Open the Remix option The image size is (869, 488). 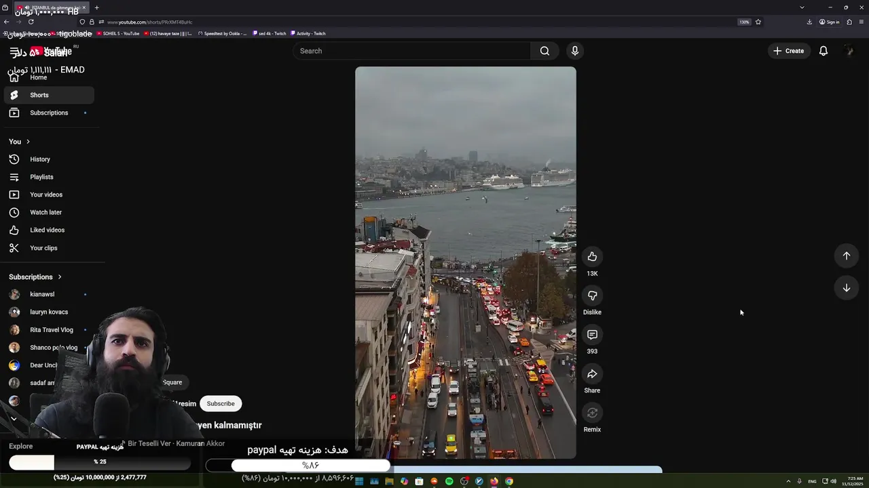click(592, 413)
